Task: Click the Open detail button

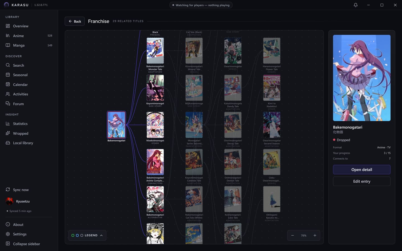Action: click(362, 170)
